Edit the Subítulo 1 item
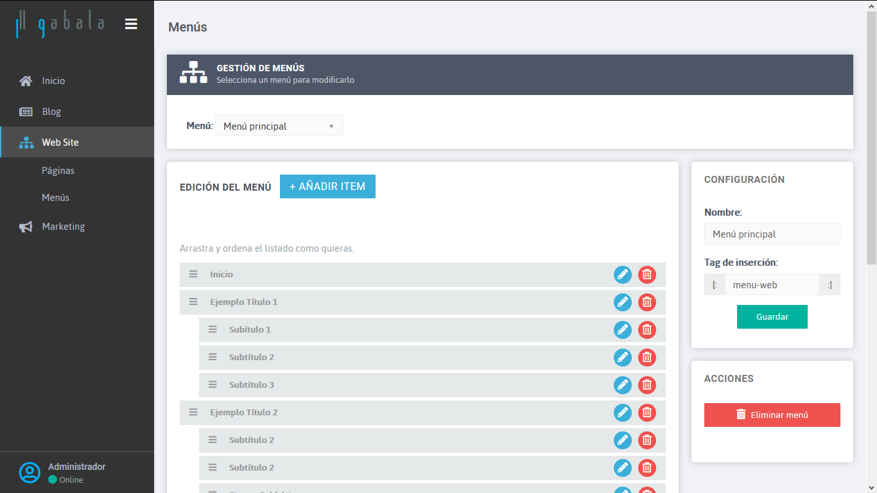The height and width of the screenshot is (493, 877). pyautogui.click(x=623, y=330)
